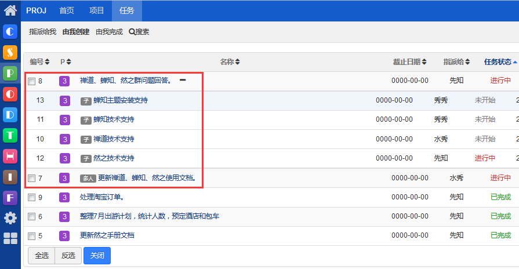This screenshot has width=519, height=269.
Task: Click assignee 水秀 of task 10
Action: tap(441, 139)
